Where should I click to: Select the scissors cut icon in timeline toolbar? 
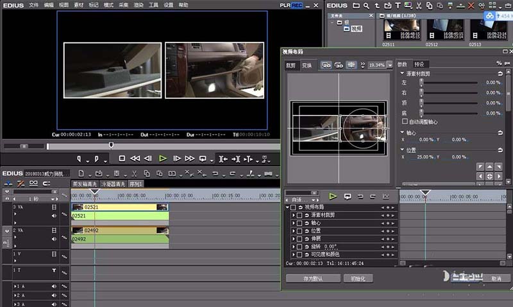click(135, 173)
